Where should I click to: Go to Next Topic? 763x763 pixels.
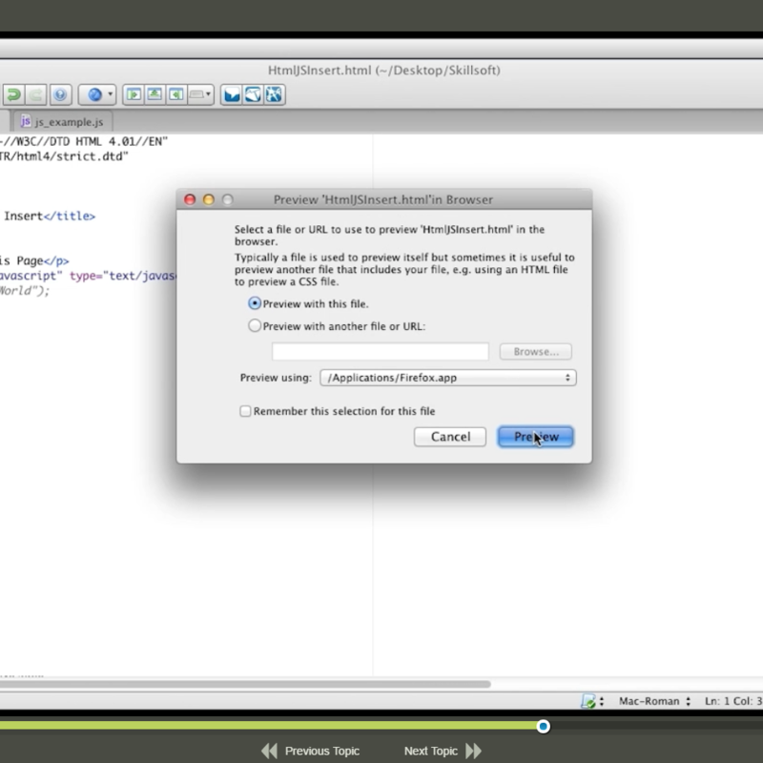coord(443,751)
